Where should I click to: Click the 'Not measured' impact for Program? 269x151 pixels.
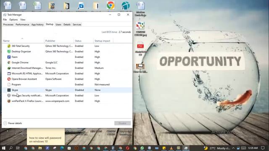pyautogui.click(x=102, y=84)
